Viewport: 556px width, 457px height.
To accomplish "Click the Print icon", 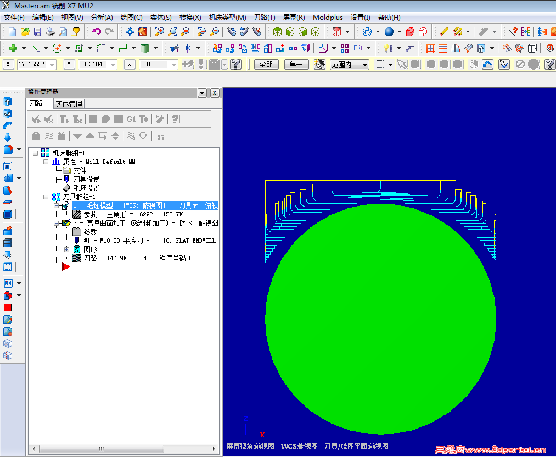I will 50,32.
